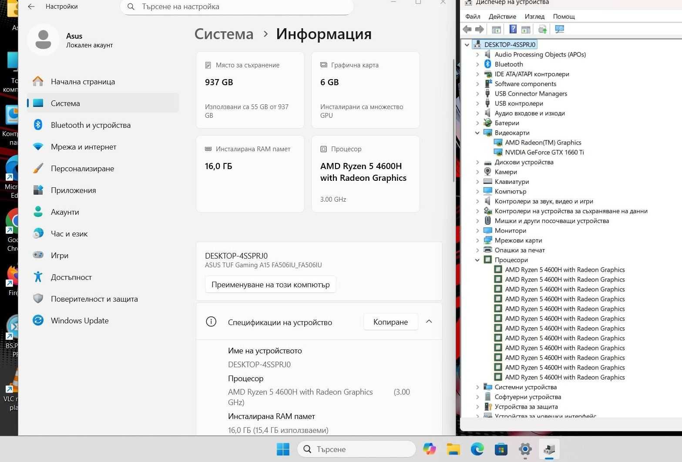This screenshot has height=462, width=682.
Task: Open Персонализиране settings
Action: pyautogui.click(x=103, y=168)
